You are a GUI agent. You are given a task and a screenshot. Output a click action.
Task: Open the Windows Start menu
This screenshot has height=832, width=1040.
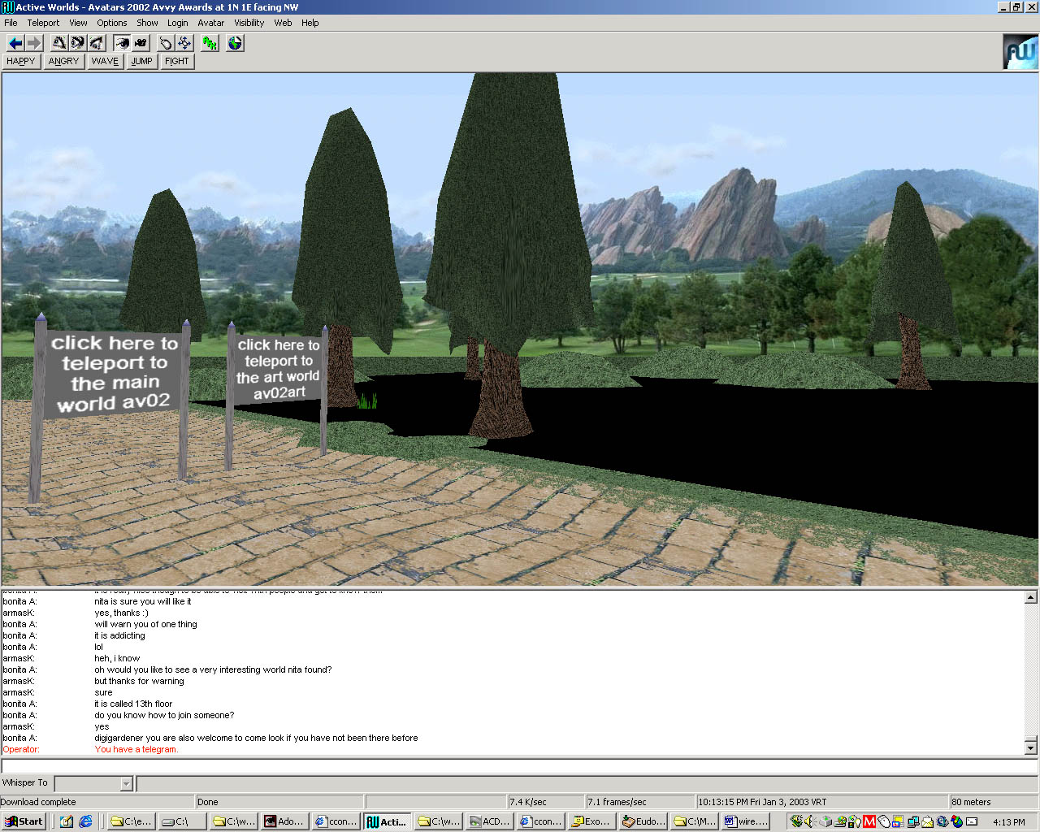click(24, 821)
